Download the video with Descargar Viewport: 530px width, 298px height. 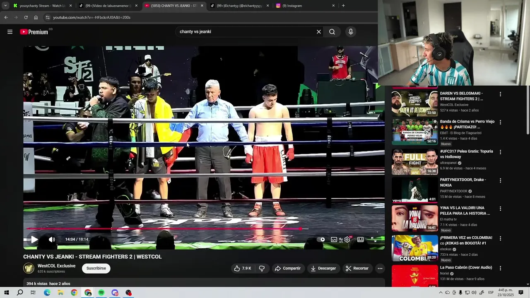(323, 268)
